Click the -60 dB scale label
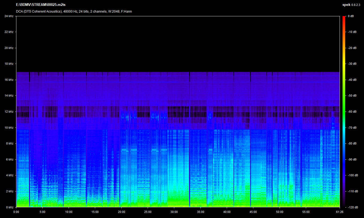364x218 pixels. pyautogui.click(x=352, y=112)
